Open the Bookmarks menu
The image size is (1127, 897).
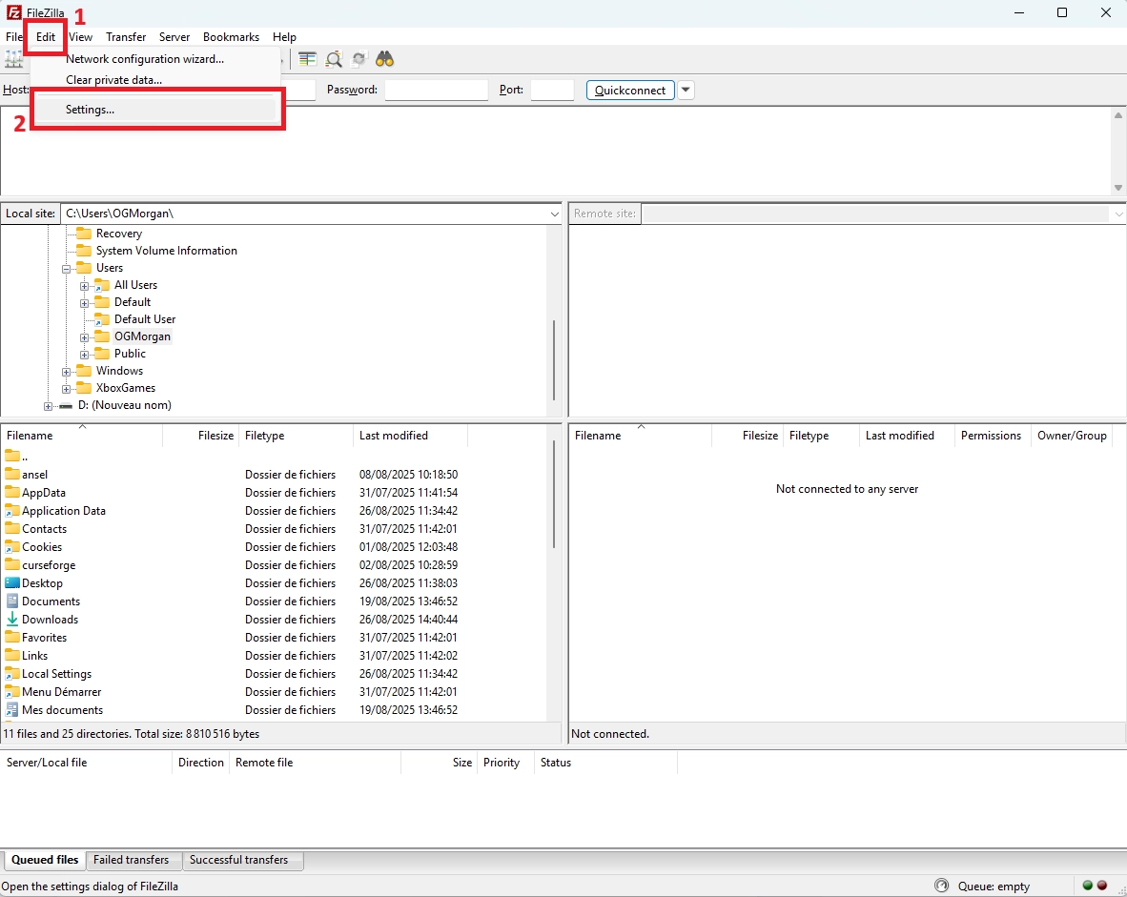tap(231, 36)
